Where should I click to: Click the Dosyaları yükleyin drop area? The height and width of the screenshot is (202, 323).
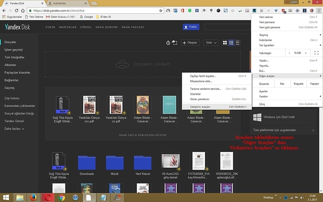click(x=143, y=64)
